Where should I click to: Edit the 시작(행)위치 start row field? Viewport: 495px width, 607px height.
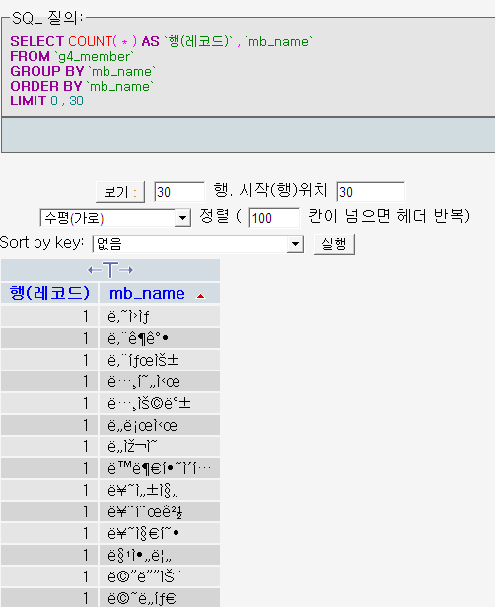(371, 192)
